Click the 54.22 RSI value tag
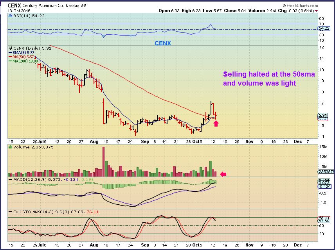This screenshot has width=335, height=250. click(x=324, y=29)
